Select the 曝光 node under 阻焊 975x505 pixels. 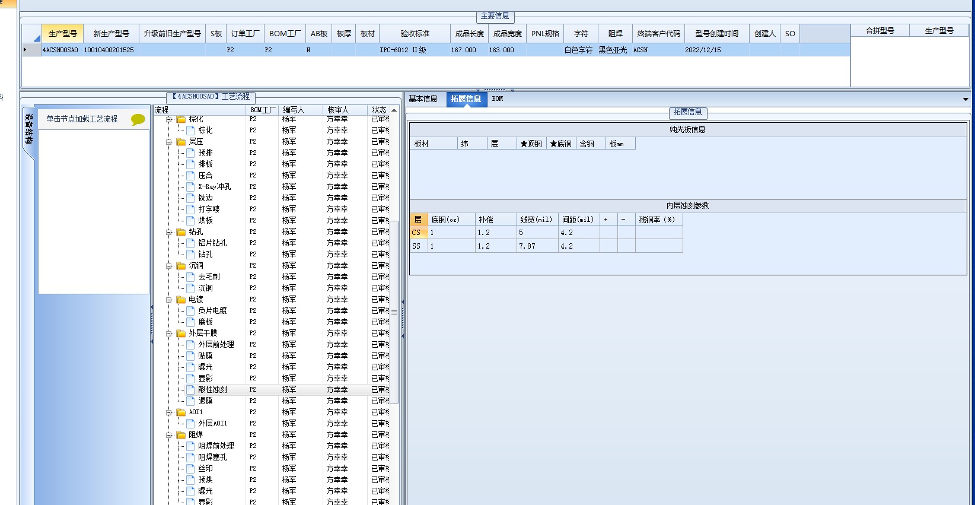205,491
